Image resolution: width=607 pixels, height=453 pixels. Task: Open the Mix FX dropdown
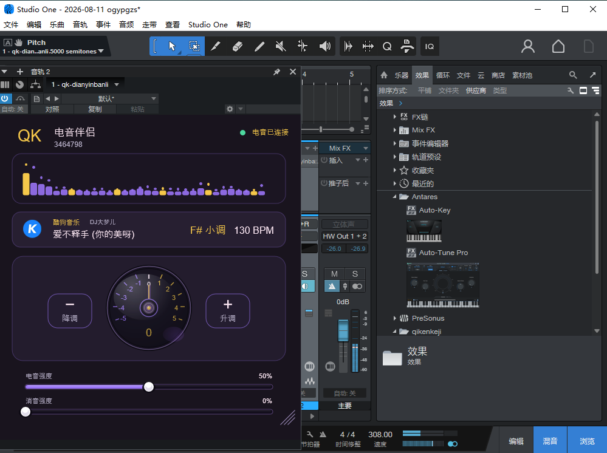coord(345,148)
